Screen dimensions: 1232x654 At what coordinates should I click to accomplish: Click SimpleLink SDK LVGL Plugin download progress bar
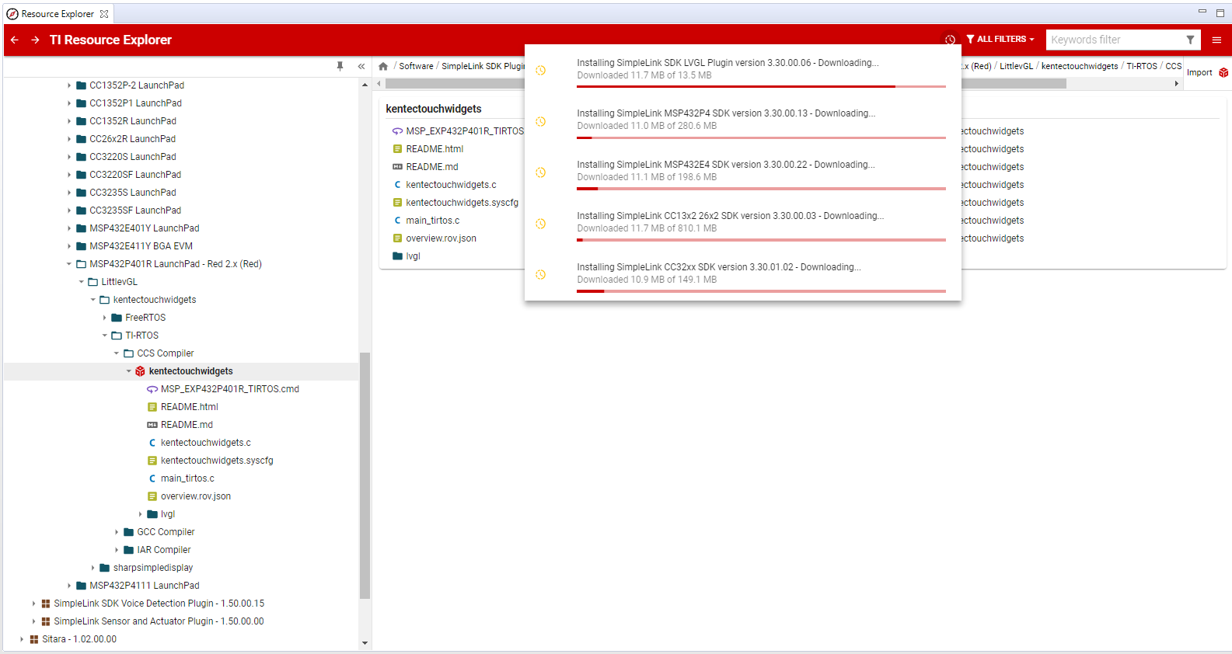coord(761,86)
